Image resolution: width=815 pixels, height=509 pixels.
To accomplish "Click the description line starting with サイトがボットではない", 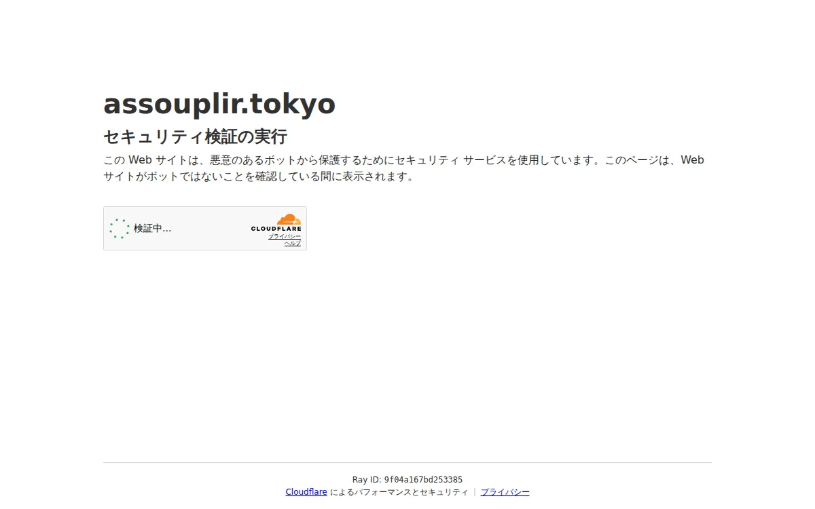I will [258, 177].
